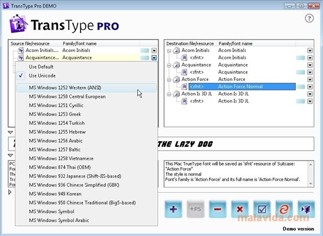
Task: Collapse the Action Is 3D JL tree node
Action: point(169,94)
